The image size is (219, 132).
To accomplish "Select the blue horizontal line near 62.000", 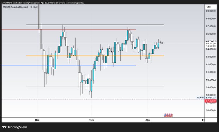I will [69, 66].
